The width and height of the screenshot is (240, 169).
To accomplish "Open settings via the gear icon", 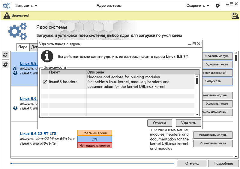I will (x=218, y=6).
